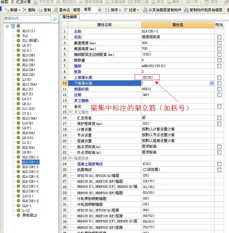The width and height of the screenshot is (229, 233).
Task: Click the 查找图元 binoculars icon
Action: 58,2
